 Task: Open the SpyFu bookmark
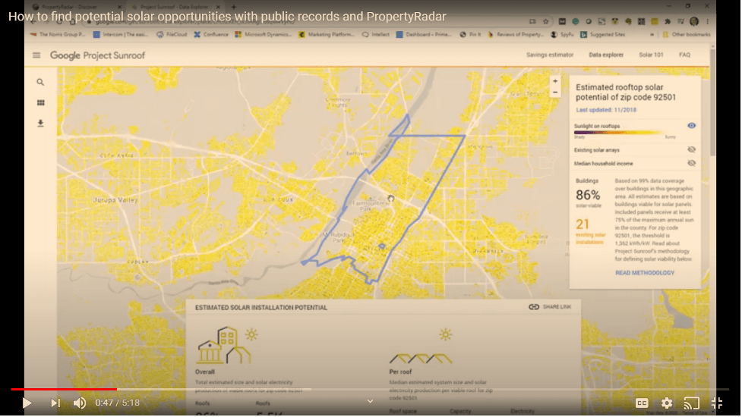click(x=562, y=34)
